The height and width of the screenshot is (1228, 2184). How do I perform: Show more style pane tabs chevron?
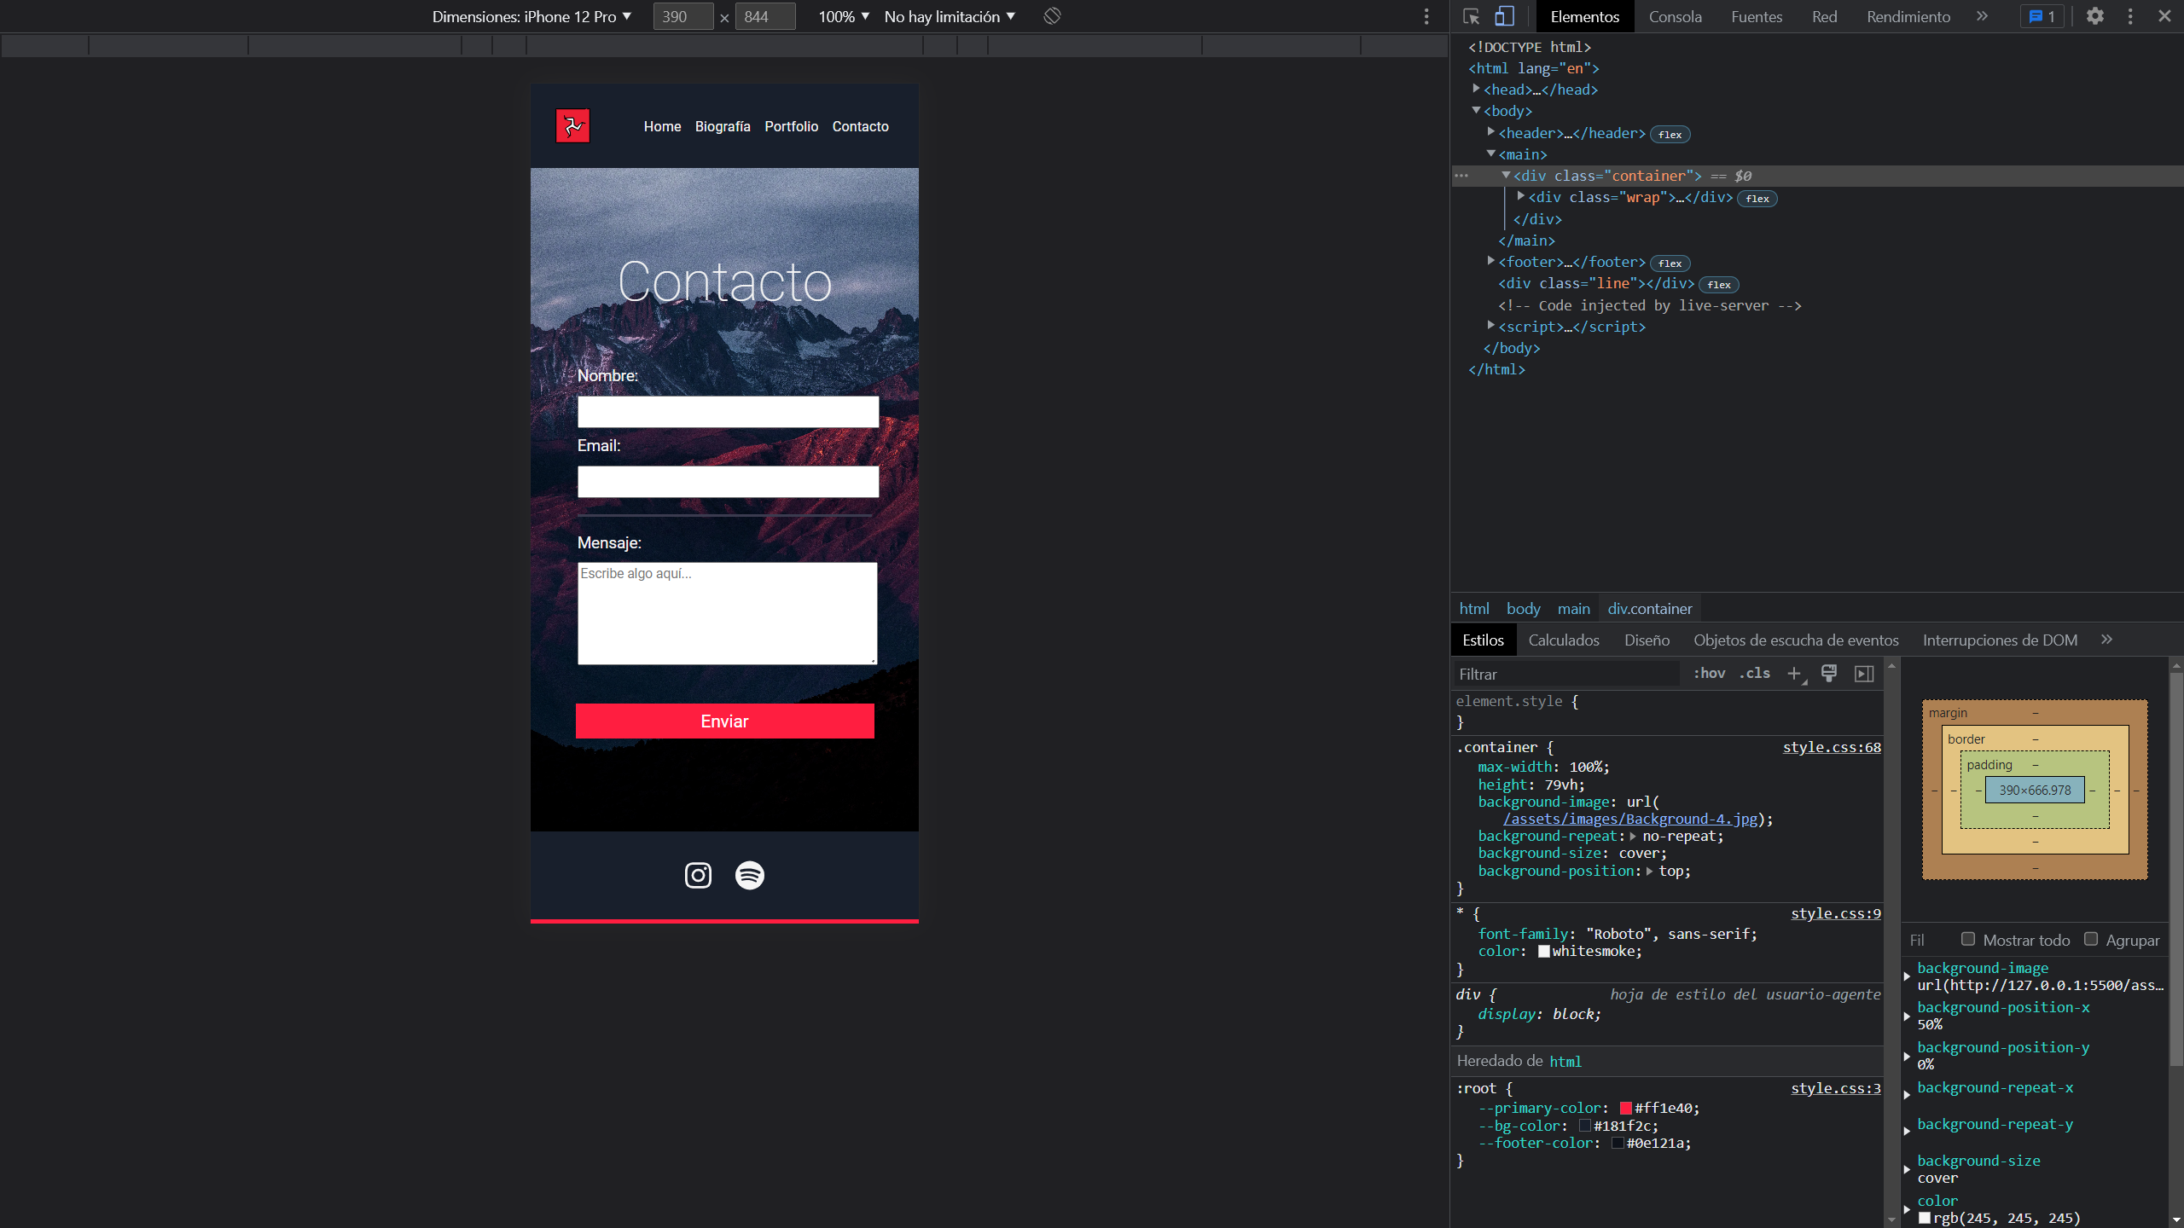(x=2106, y=640)
